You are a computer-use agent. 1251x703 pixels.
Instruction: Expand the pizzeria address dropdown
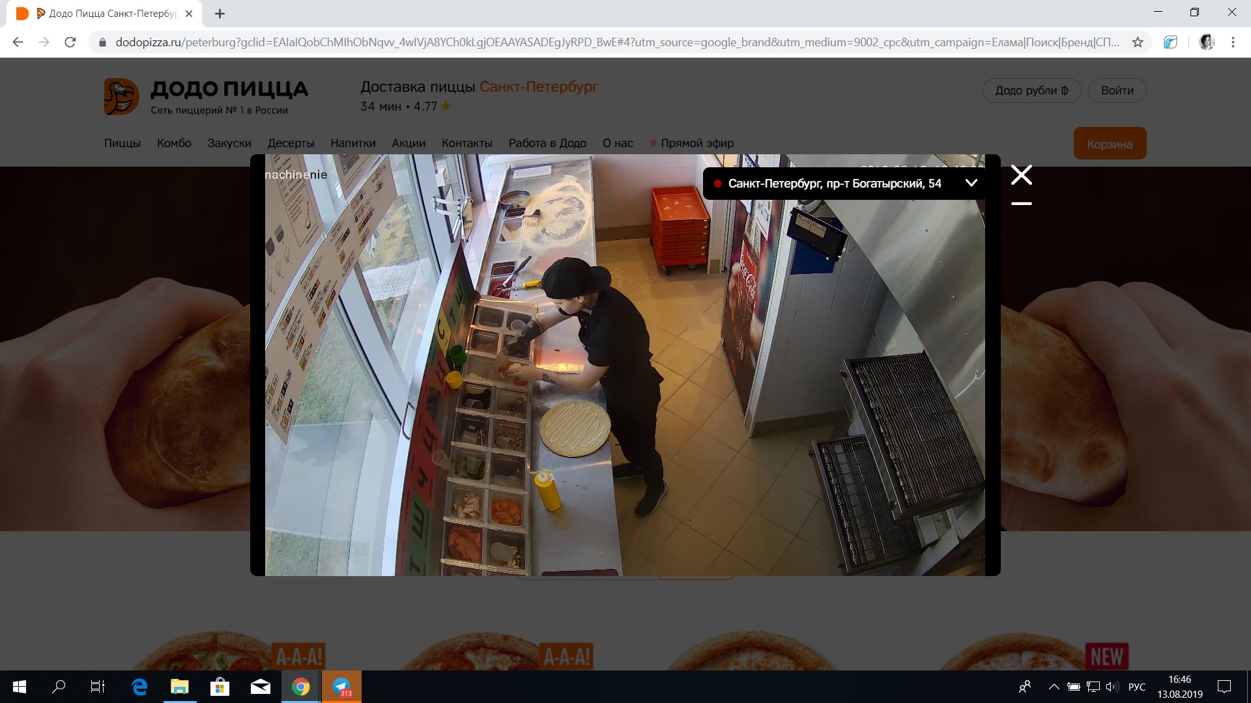click(x=971, y=183)
